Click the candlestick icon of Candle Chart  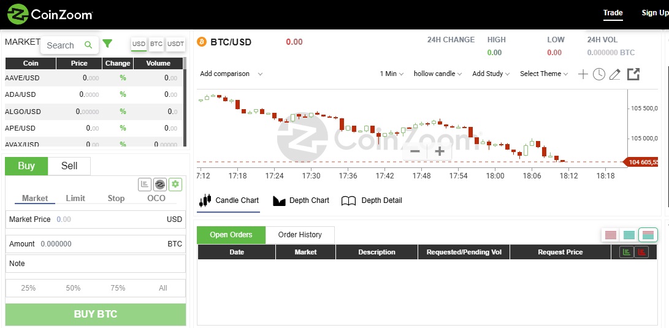(x=205, y=200)
